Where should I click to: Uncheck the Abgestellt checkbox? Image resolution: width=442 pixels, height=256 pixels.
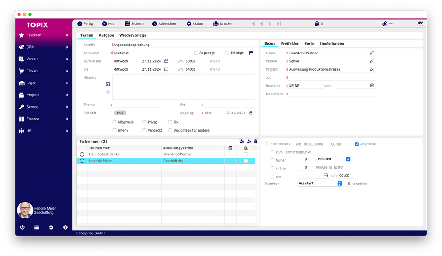357,144
